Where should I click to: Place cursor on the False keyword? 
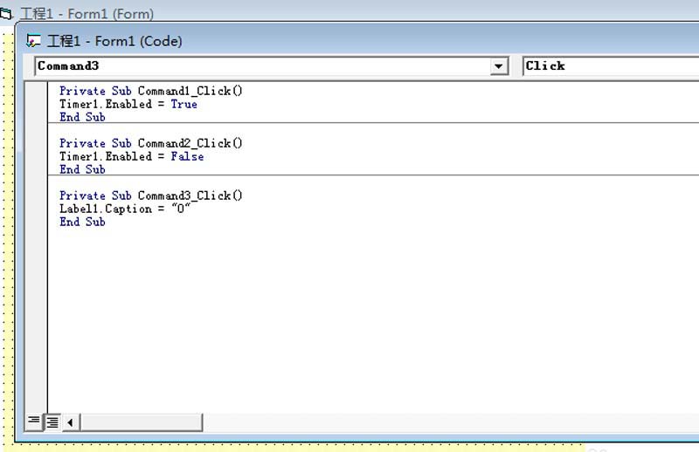click(x=187, y=157)
